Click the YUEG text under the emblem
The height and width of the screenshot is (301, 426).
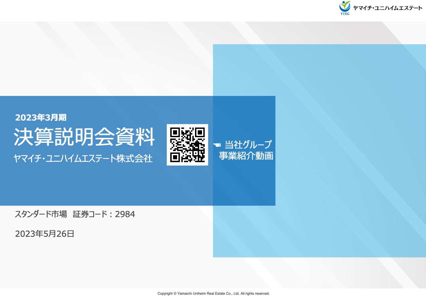point(345,14)
